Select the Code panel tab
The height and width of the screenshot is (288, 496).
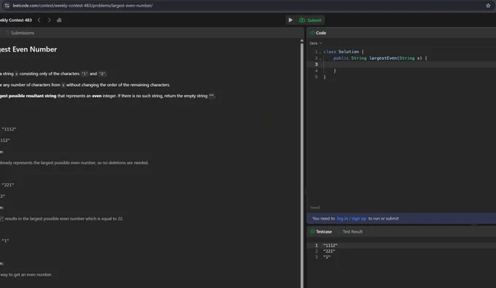coord(318,33)
